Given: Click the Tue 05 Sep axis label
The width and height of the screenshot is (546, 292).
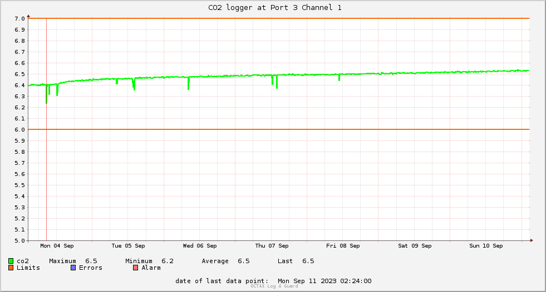Looking at the screenshot, I should pos(128,246).
